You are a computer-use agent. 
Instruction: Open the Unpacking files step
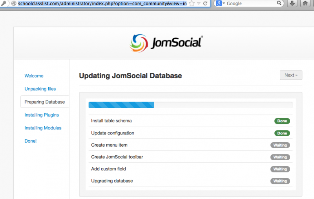pos(40,89)
